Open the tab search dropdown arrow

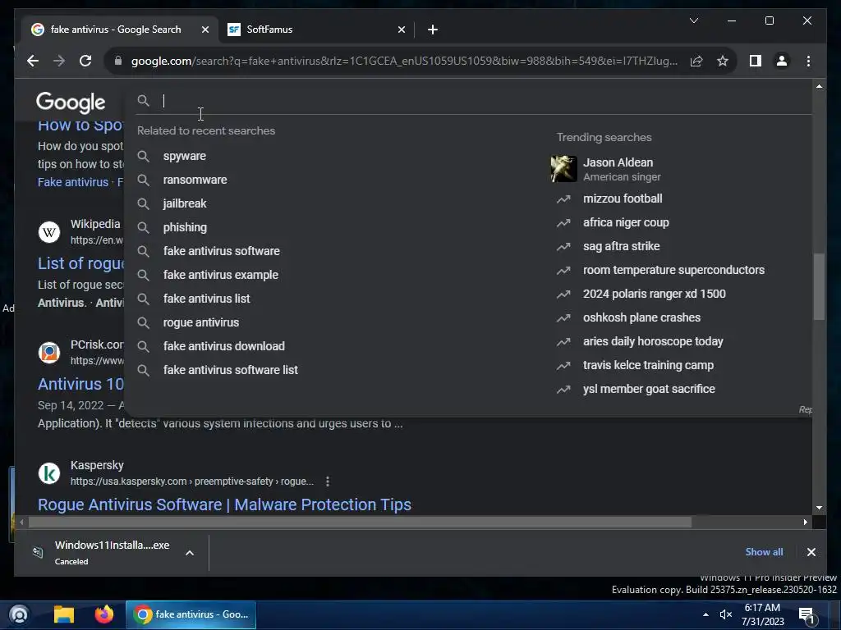tap(693, 21)
